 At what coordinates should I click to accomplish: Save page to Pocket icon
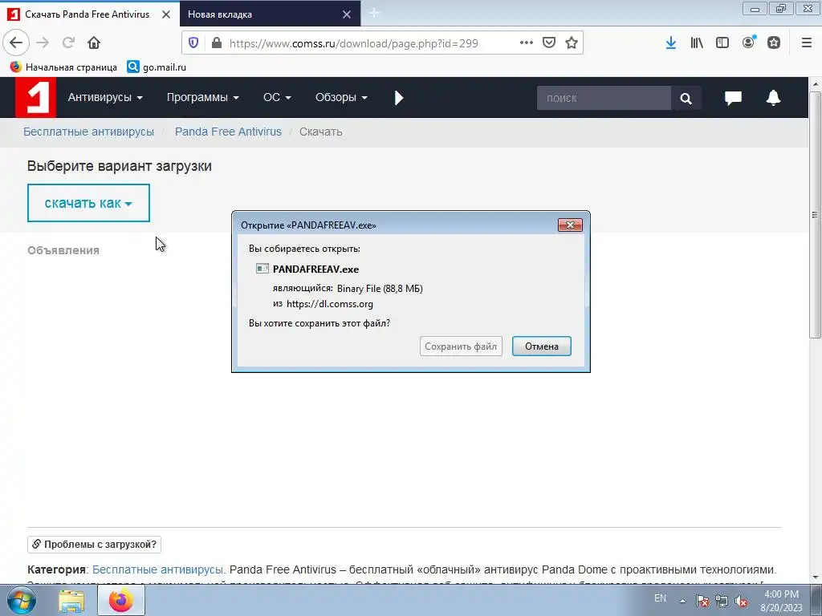tap(549, 43)
